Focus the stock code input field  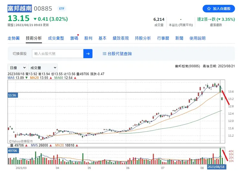[x=58, y=54]
